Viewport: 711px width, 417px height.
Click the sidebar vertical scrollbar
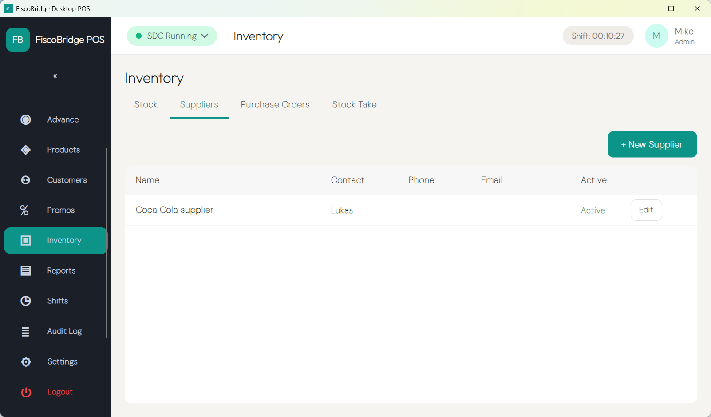[x=106, y=242]
